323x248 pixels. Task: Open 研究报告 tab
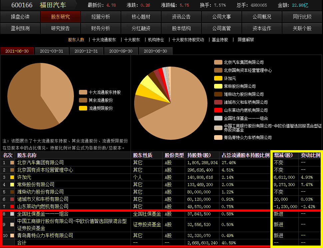60,28
